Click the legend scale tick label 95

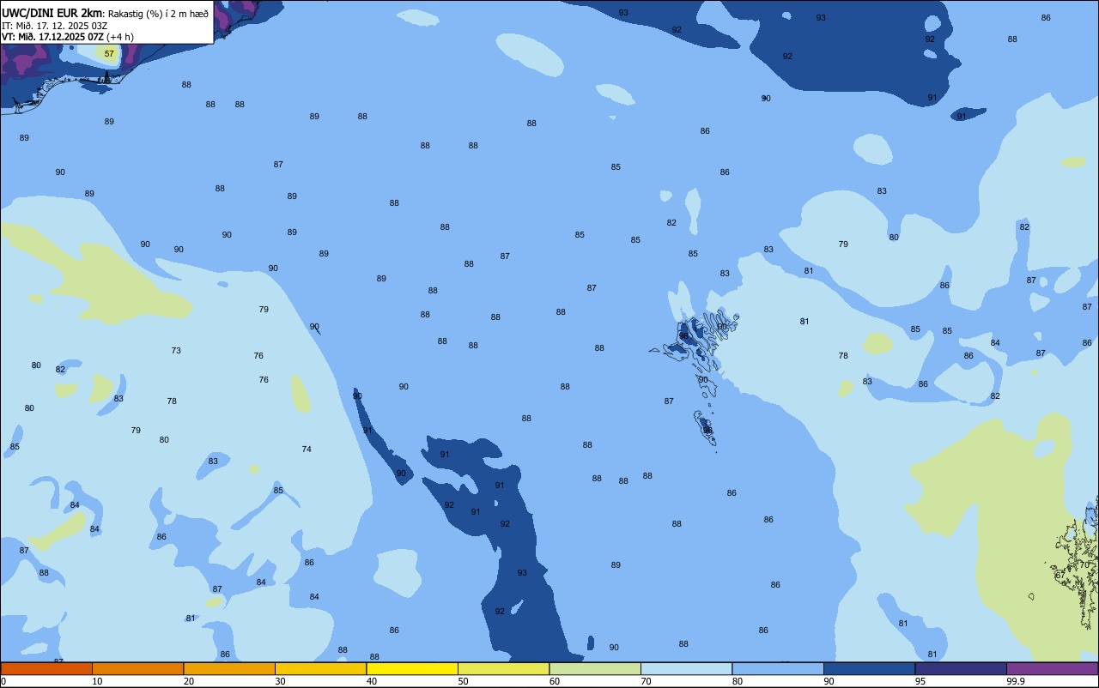click(x=920, y=681)
